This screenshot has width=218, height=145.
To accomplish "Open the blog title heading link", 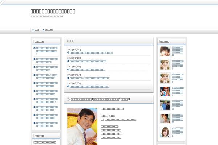I will (53, 11).
